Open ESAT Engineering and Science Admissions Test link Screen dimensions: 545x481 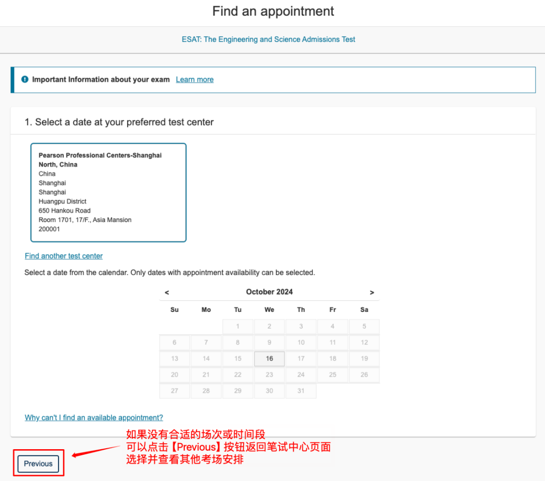click(268, 39)
